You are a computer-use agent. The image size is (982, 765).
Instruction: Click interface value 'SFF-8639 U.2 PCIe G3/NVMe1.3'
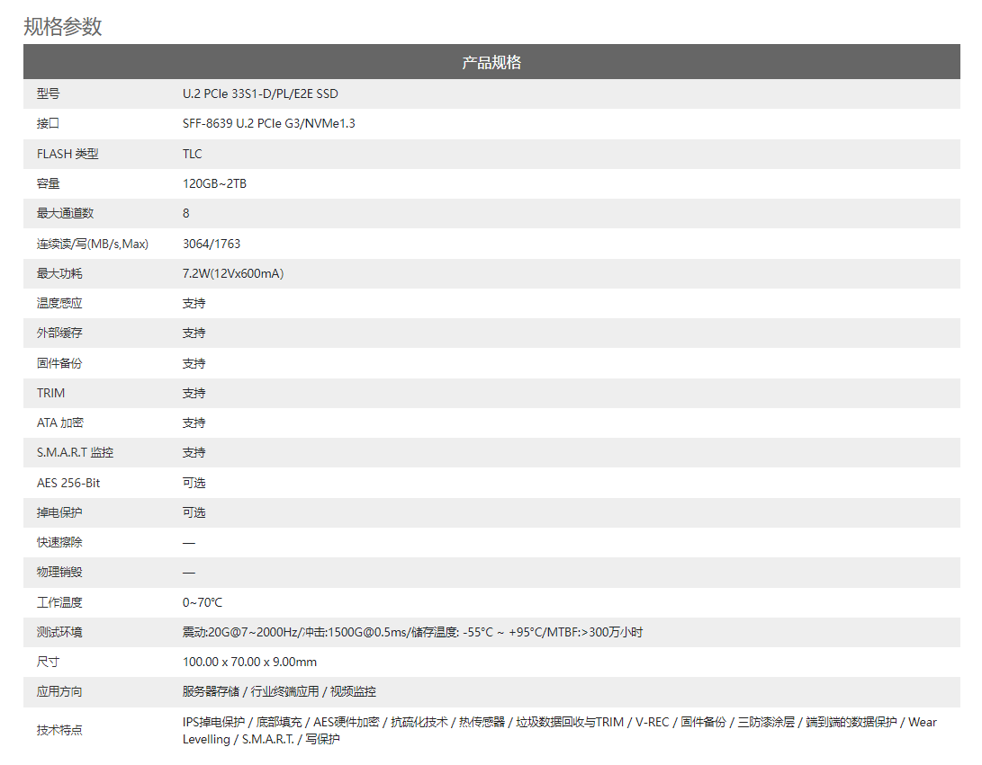(x=268, y=123)
